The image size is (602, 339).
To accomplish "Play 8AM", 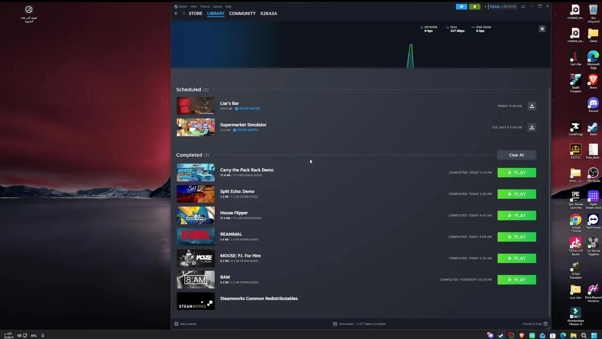I will point(517,280).
